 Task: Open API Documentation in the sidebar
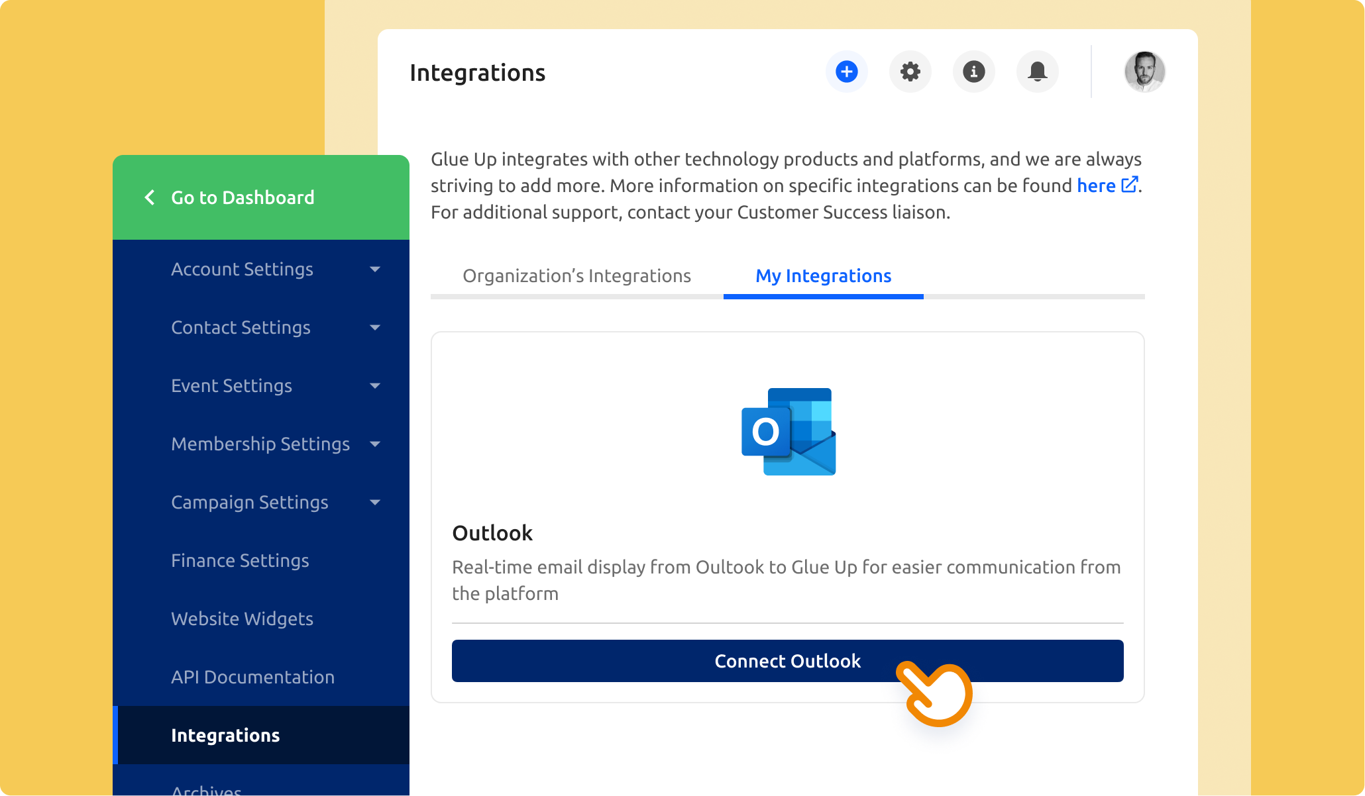252,677
